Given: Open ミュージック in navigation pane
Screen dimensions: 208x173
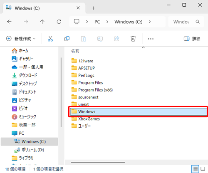Looking at the screenshot, I should [x=24, y=117].
